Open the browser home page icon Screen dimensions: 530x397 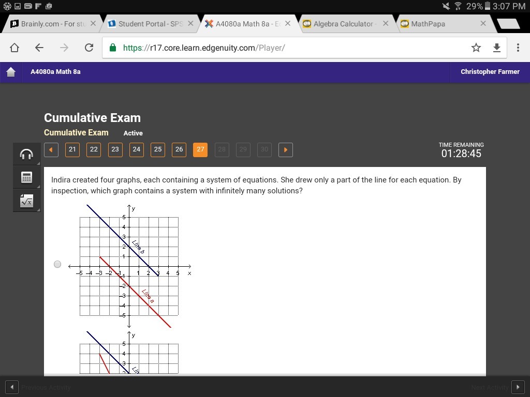pos(14,48)
